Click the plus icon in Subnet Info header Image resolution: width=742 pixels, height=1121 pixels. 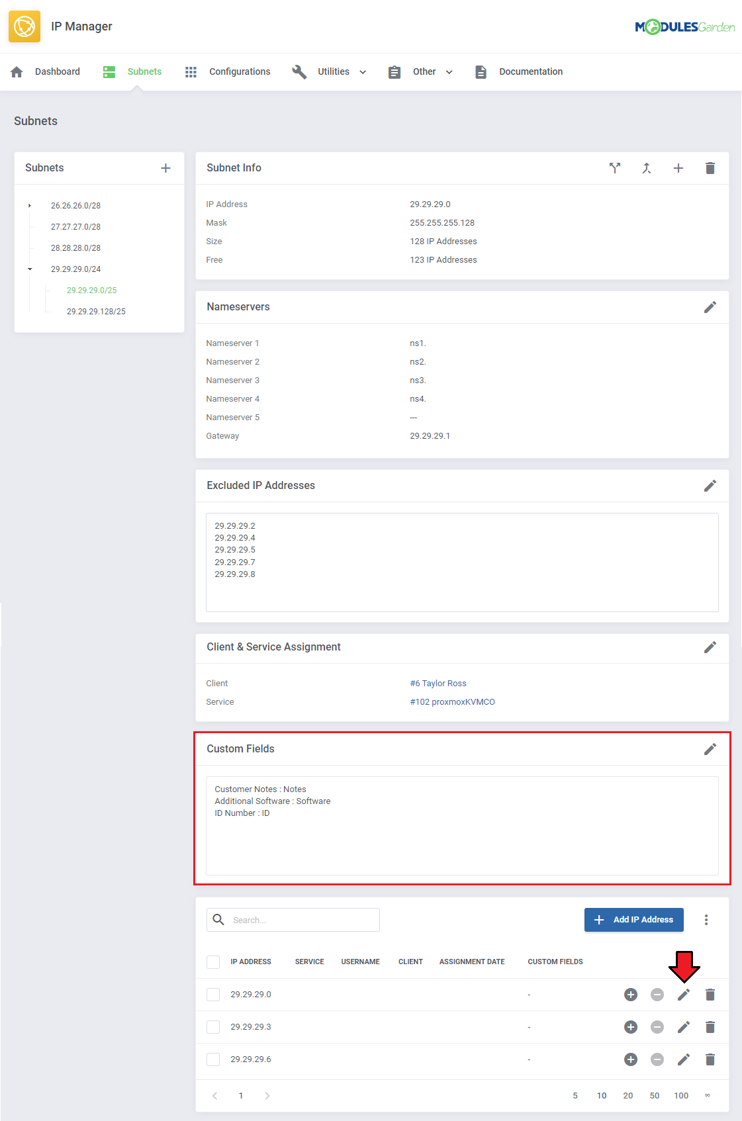click(x=678, y=168)
